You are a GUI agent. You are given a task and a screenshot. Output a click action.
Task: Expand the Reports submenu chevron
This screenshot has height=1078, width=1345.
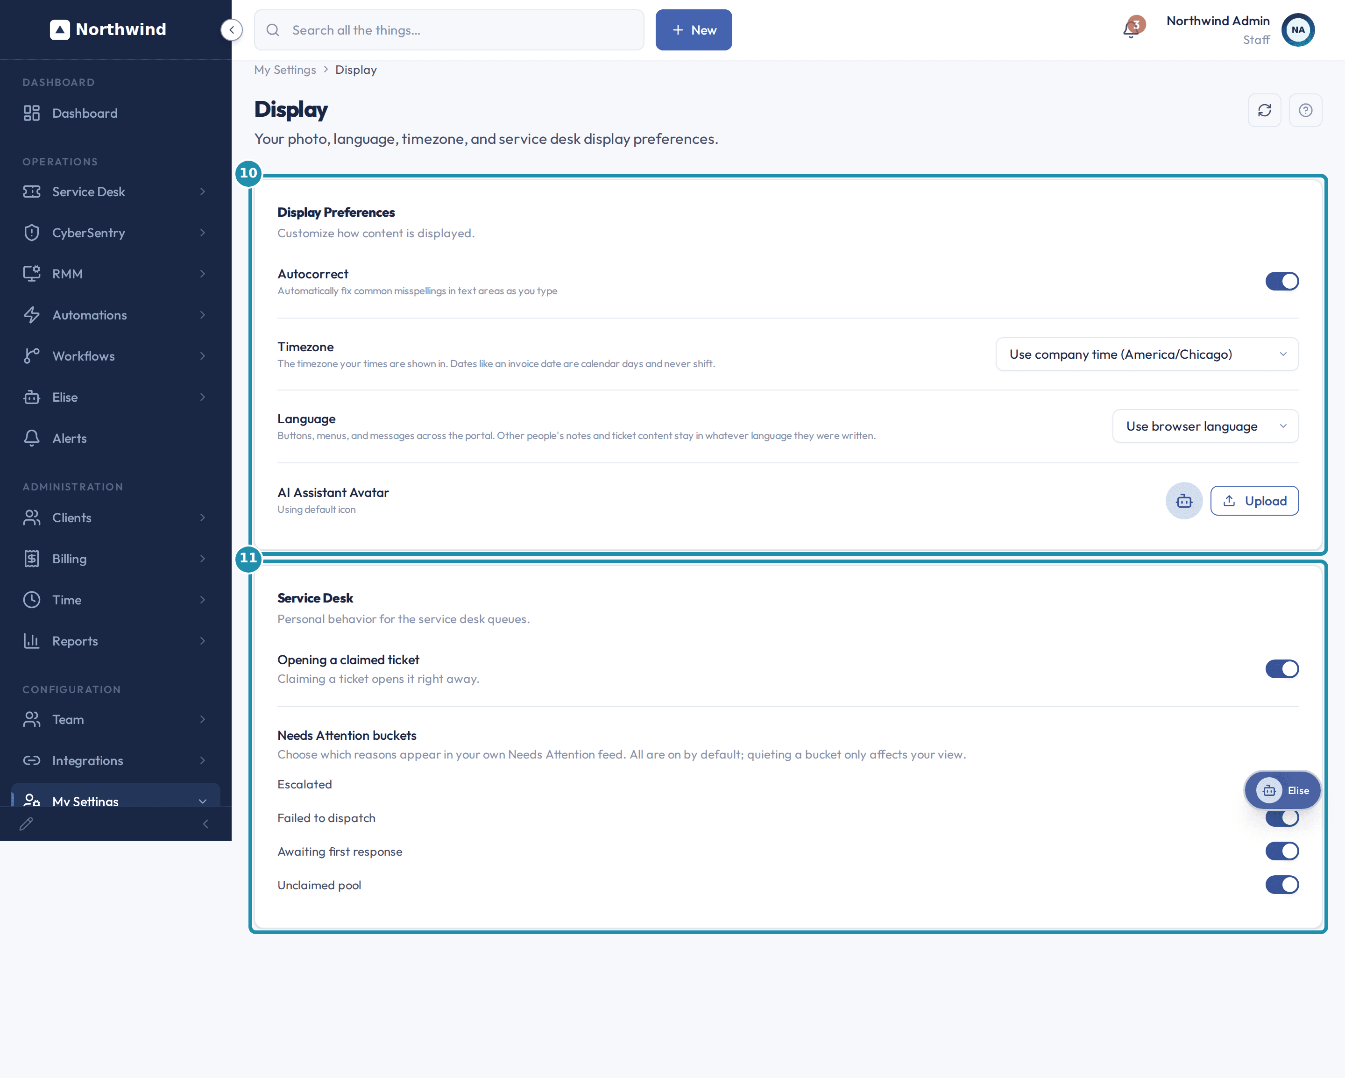pyautogui.click(x=203, y=641)
